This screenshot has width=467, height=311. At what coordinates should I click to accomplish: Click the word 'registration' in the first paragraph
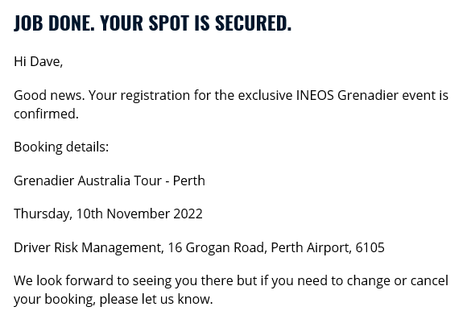click(155, 96)
